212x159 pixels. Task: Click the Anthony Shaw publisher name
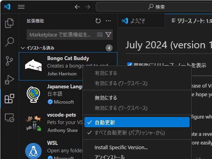(x=62, y=130)
